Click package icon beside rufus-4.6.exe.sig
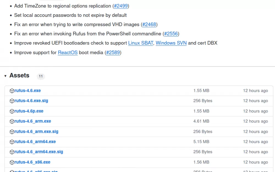Viewport: 275px width, 172px height. pyautogui.click(x=12, y=101)
